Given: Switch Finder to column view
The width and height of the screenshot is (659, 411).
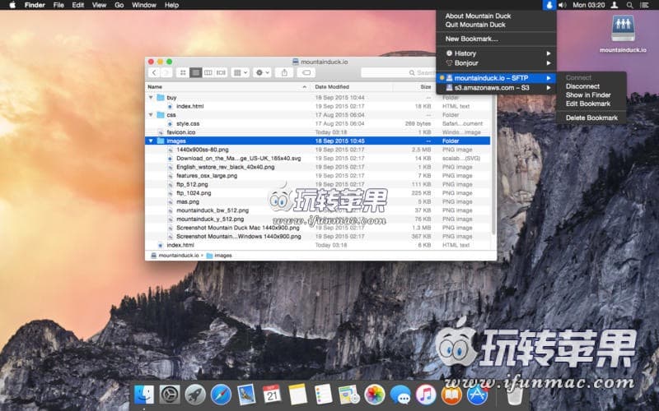Looking at the screenshot, I should [x=208, y=72].
